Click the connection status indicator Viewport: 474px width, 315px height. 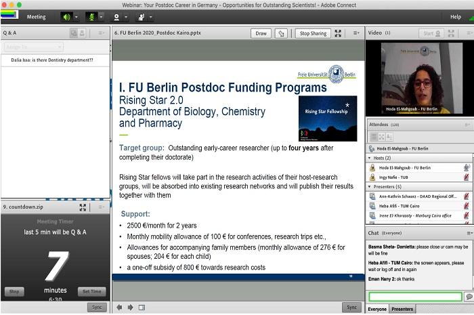(471, 18)
